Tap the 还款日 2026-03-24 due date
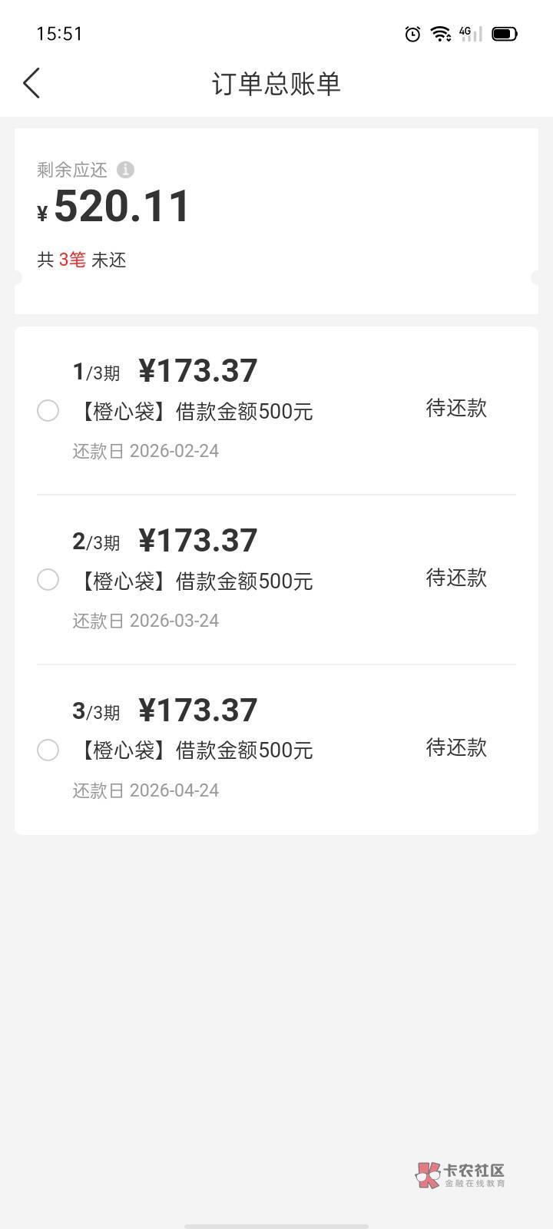 click(x=146, y=621)
